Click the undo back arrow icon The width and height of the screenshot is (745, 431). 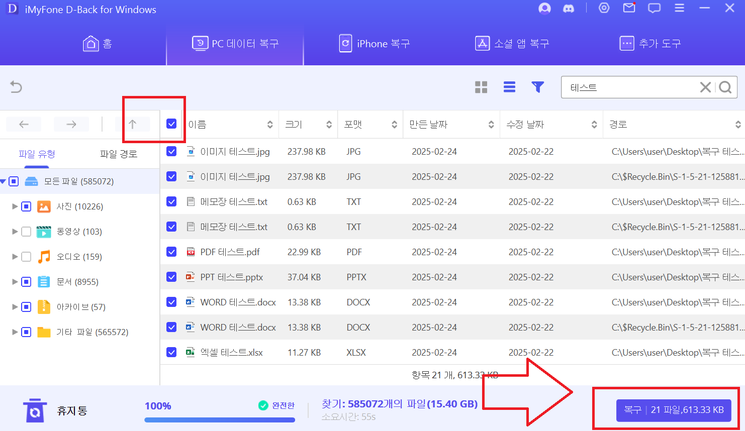(x=16, y=87)
